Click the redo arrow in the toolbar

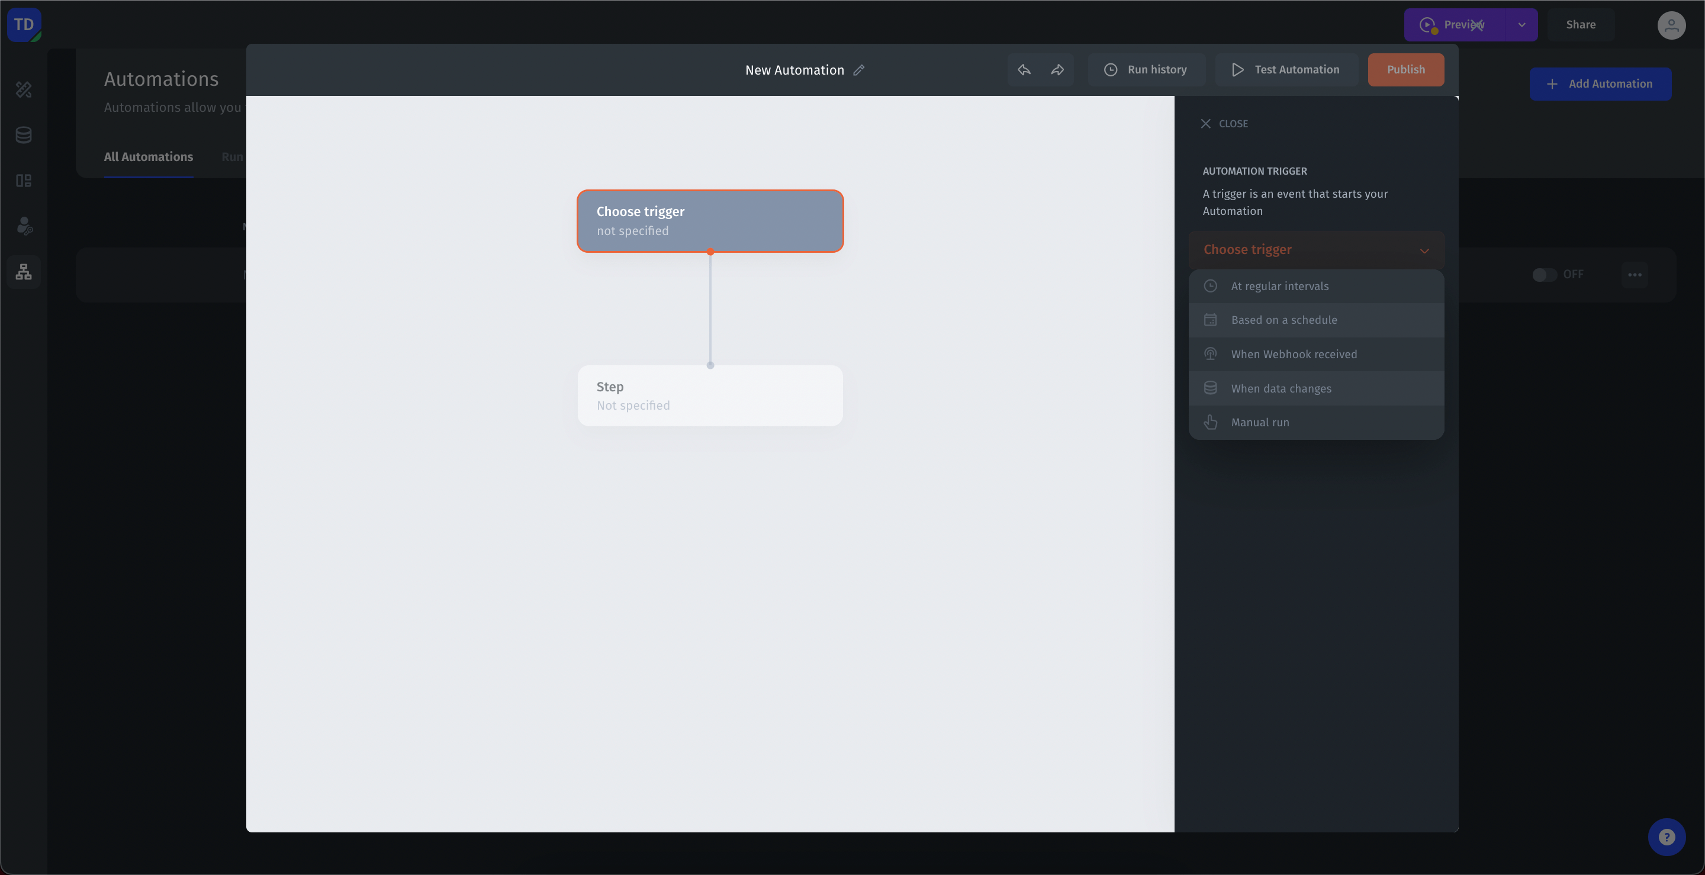pyautogui.click(x=1057, y=69)
